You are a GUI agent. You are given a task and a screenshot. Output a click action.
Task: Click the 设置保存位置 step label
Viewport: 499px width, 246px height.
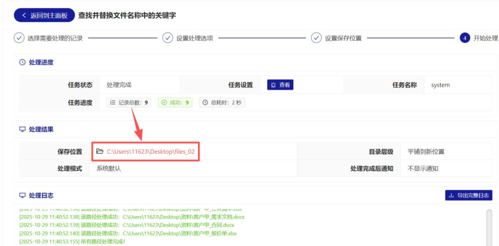point(343,38)
